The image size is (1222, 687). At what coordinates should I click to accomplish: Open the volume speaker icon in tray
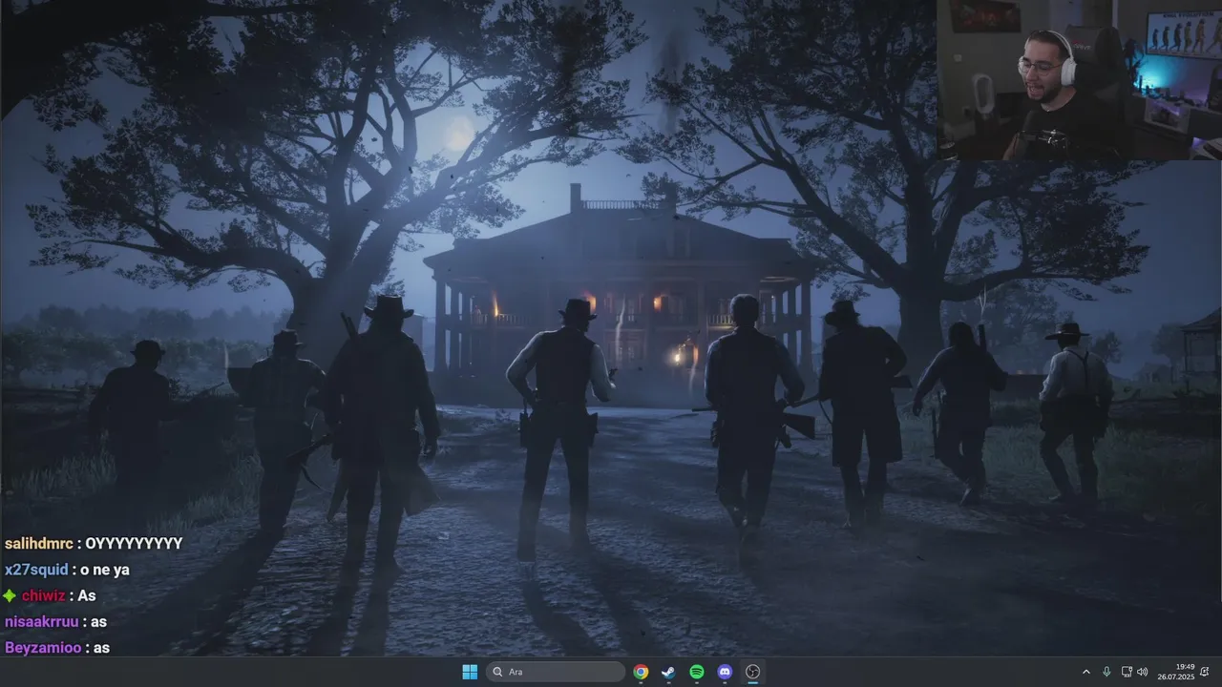1143,672
